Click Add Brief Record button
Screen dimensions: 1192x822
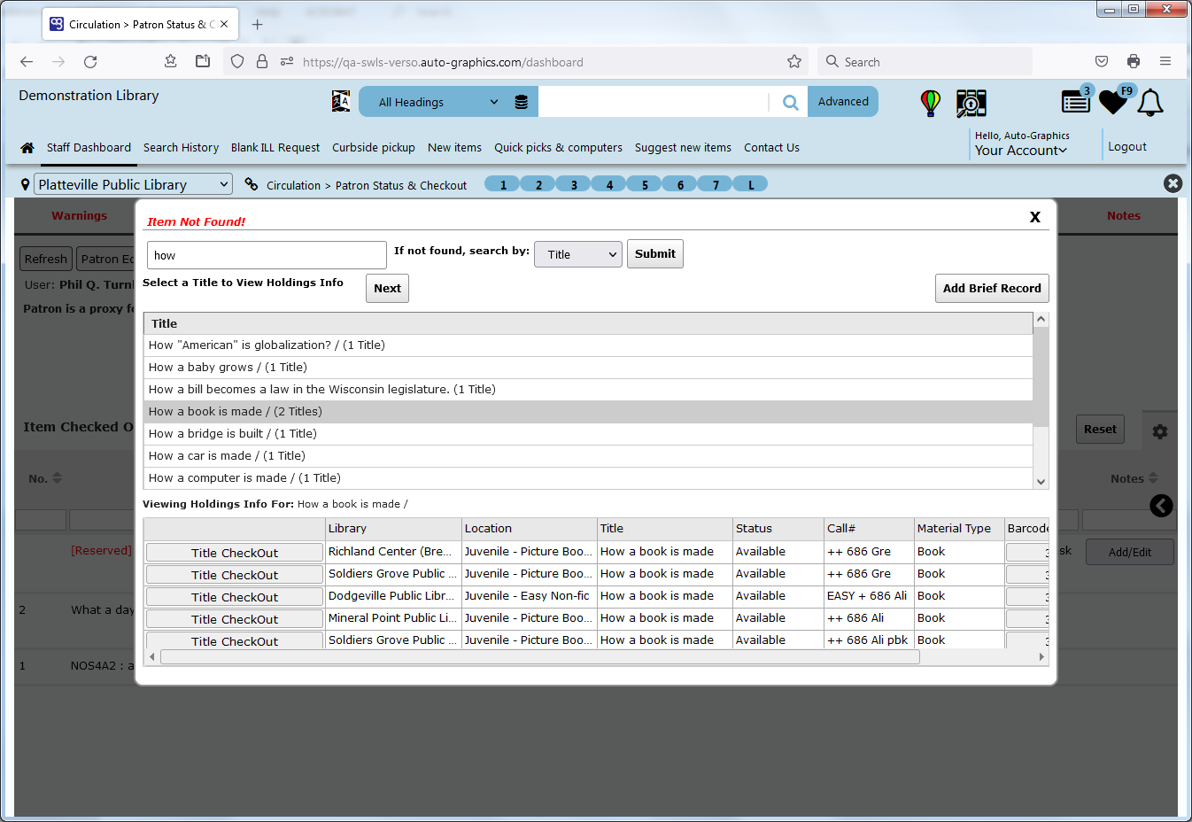(992, 289)
